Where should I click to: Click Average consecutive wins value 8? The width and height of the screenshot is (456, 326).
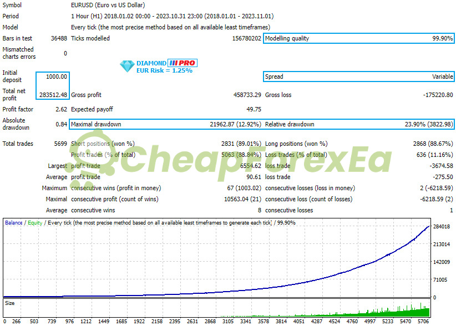coord(260,210)
